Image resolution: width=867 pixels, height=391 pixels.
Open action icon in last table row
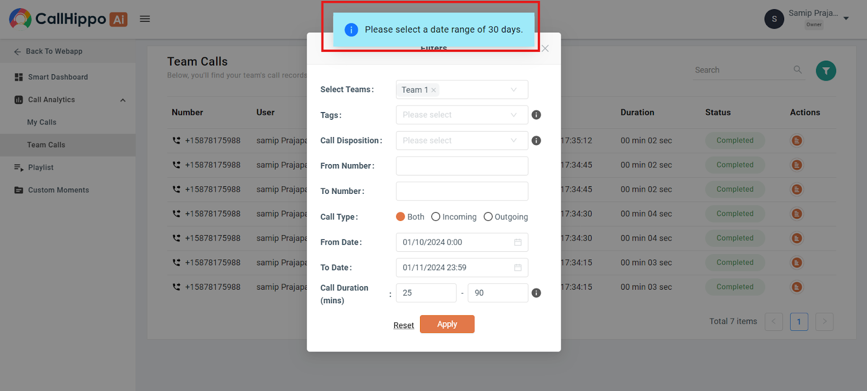[x=797, y=287]
